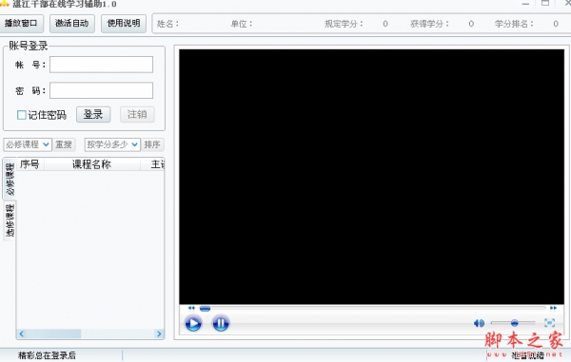Click the 注销 logout button

pyautogui.click(x=137, y=114)
